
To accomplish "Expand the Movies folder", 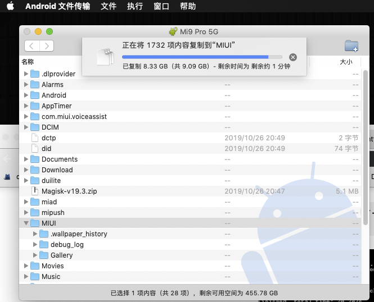I will [x=26, y=266].
